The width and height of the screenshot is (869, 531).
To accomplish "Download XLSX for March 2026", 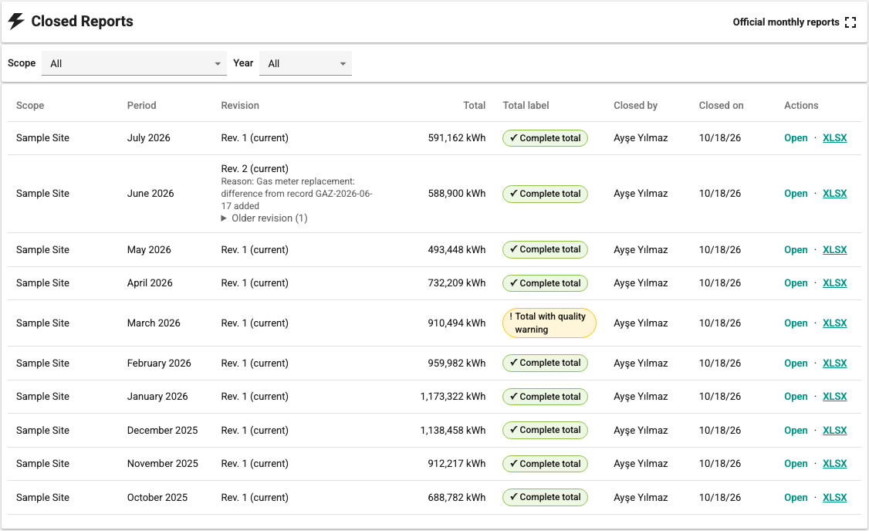I will 834,323.
